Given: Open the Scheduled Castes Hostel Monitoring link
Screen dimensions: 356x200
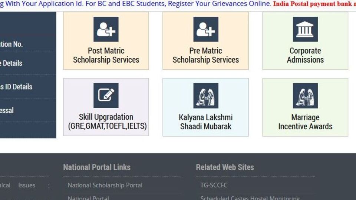Looking at the screenshot, I should 250,198.
